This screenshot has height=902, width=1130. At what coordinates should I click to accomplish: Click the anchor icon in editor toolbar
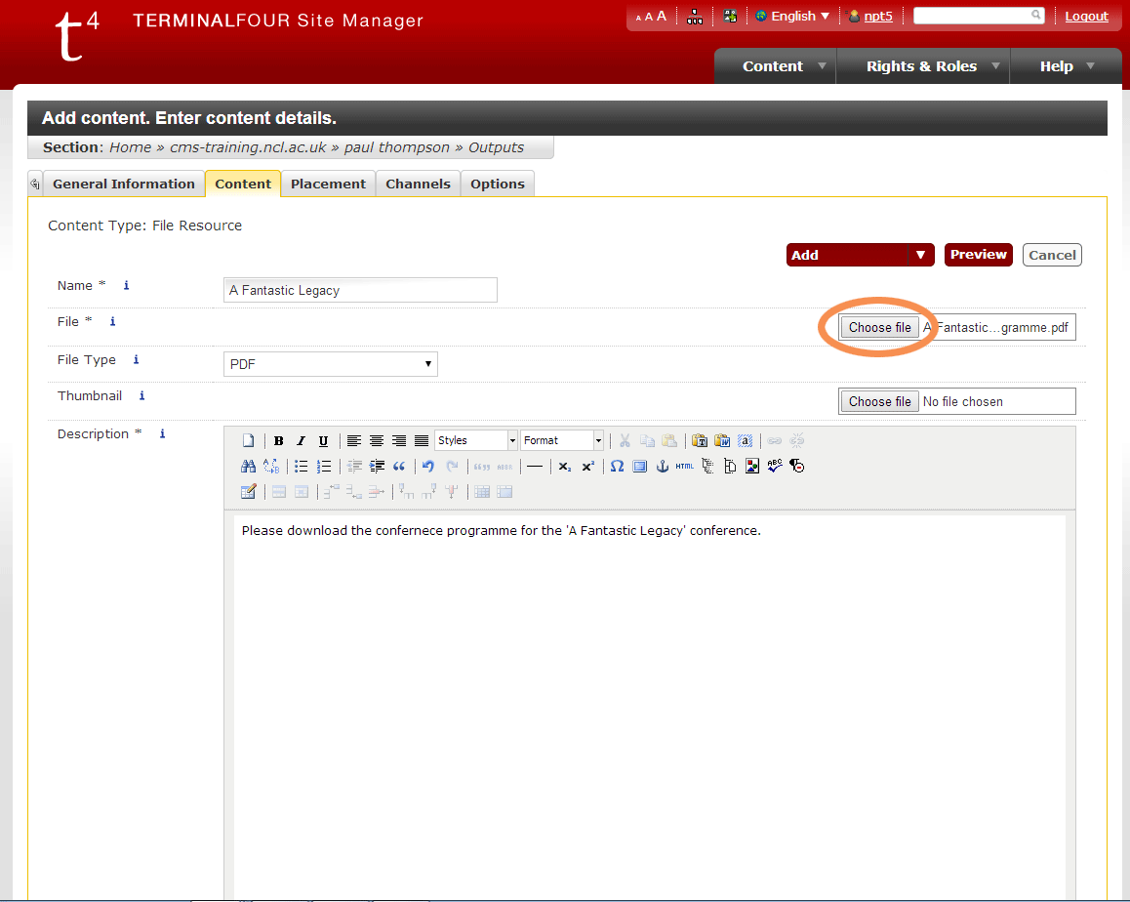[662, 467]
